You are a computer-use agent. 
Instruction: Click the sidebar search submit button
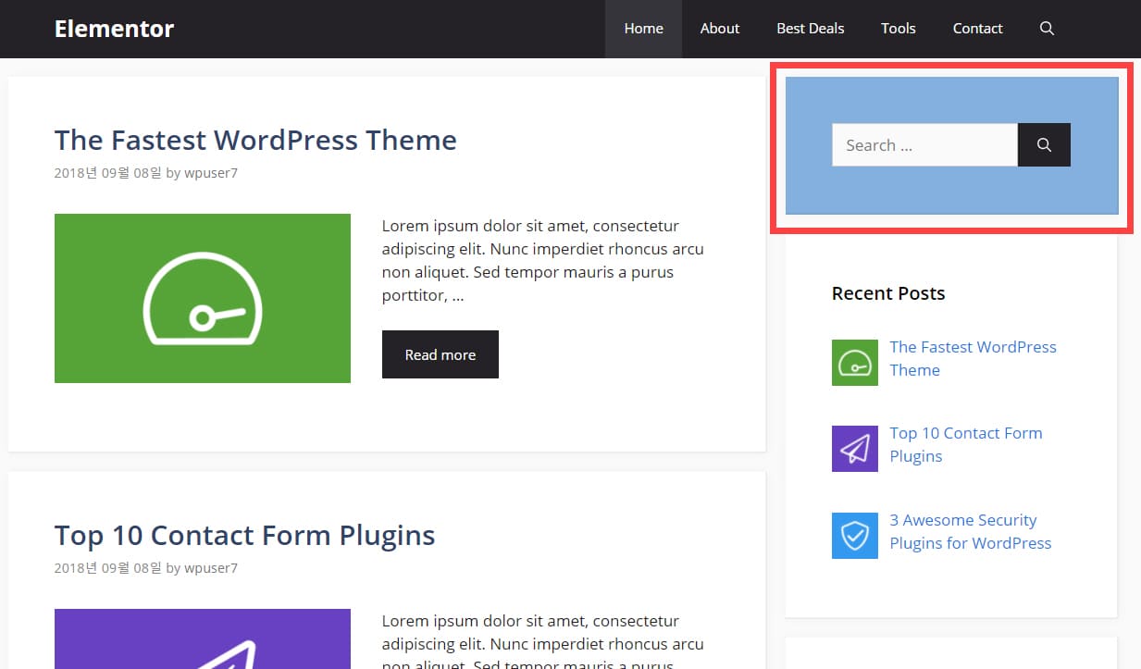1044,145
